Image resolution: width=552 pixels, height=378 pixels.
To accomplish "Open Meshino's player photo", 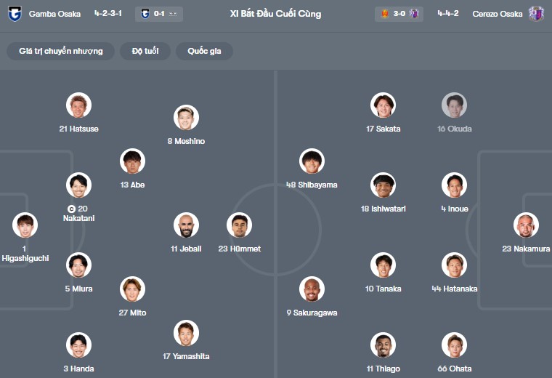I will [186, 118].
